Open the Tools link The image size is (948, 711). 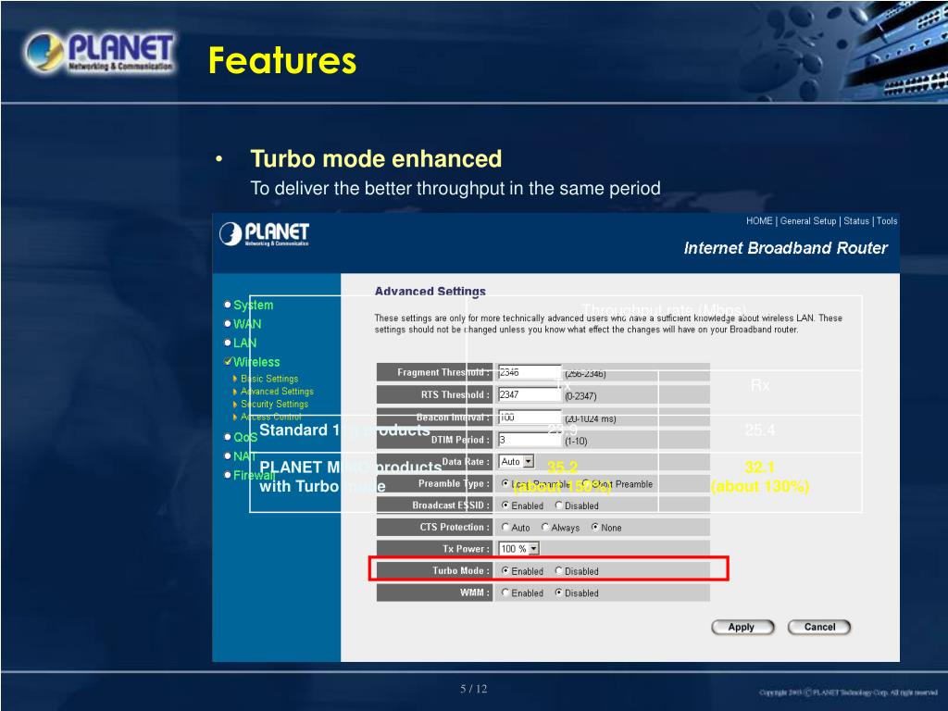click(887, 220)
